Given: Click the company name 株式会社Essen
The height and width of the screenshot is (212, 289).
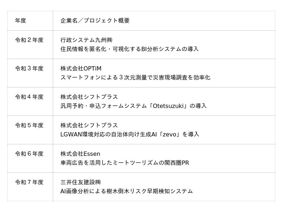Looking at the screenshot, I should [80, 154].
